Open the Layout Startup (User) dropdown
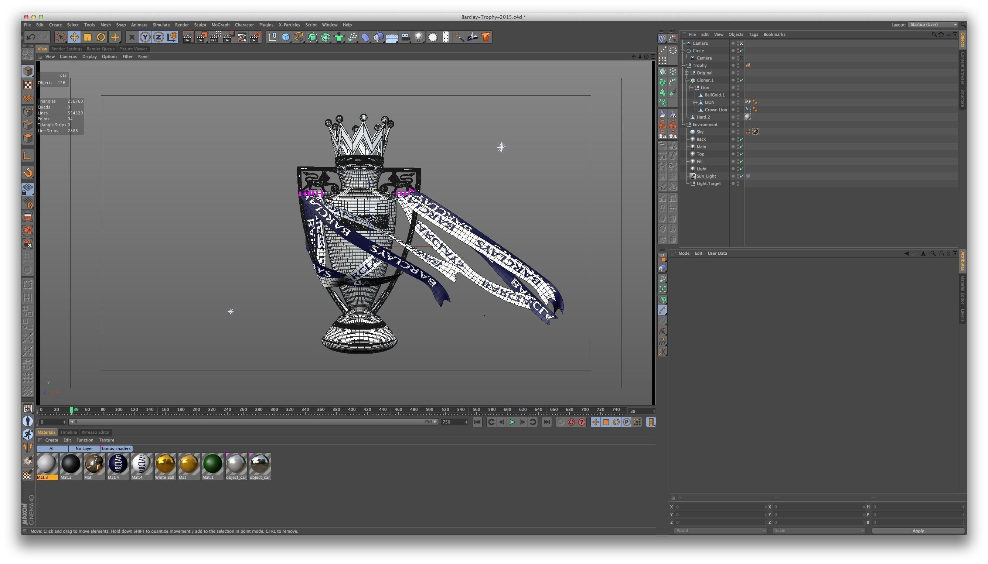Screen dimensions: 988x564 coord(933,25)
